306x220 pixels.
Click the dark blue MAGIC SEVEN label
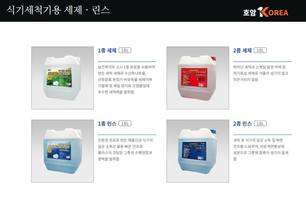click(x=194, y=151)
